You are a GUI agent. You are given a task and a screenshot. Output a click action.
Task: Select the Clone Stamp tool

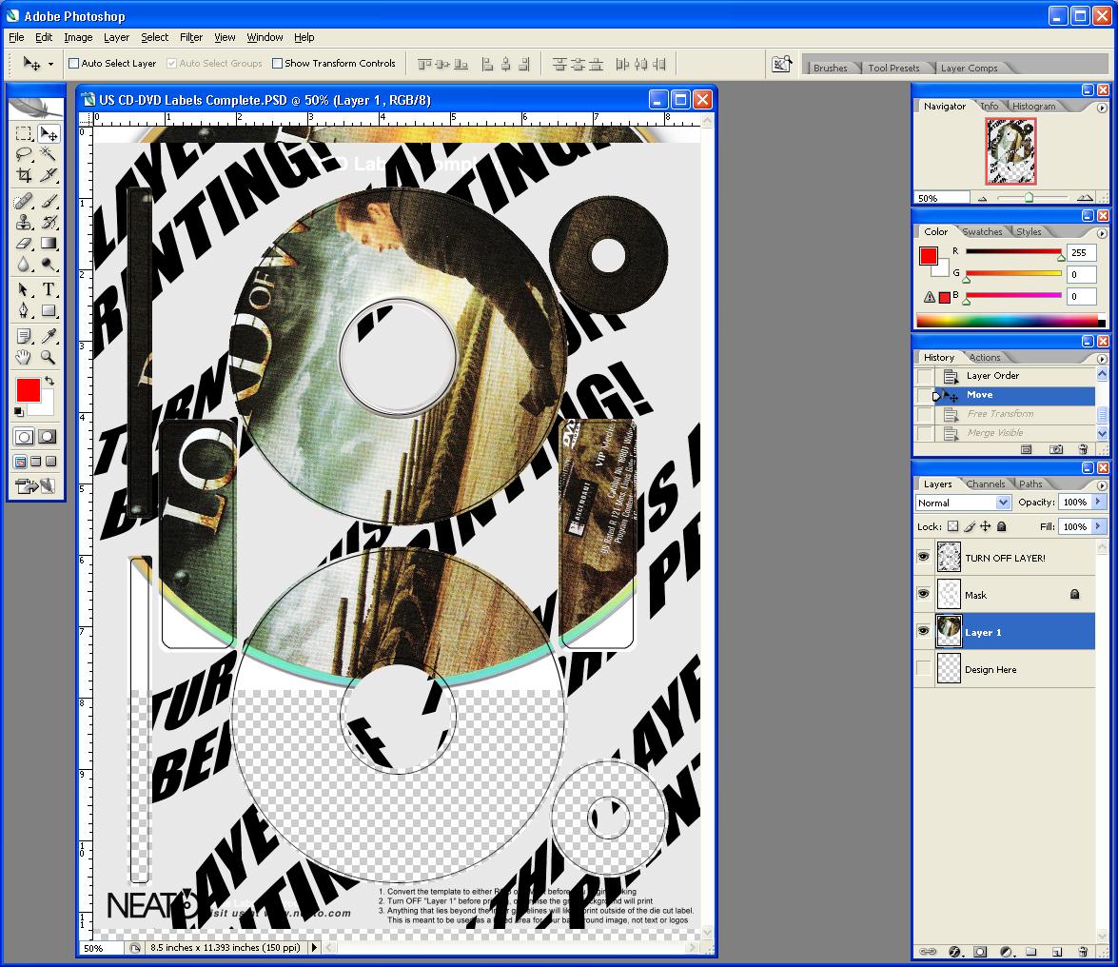24,222
